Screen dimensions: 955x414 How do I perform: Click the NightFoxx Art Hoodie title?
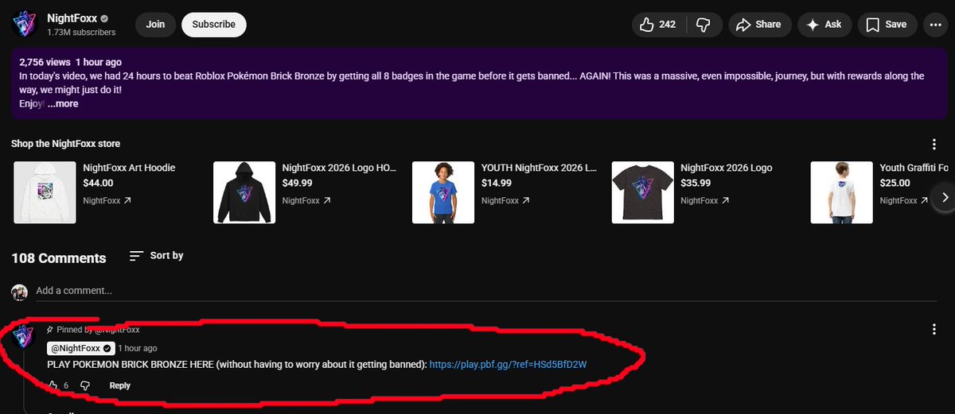129,168
